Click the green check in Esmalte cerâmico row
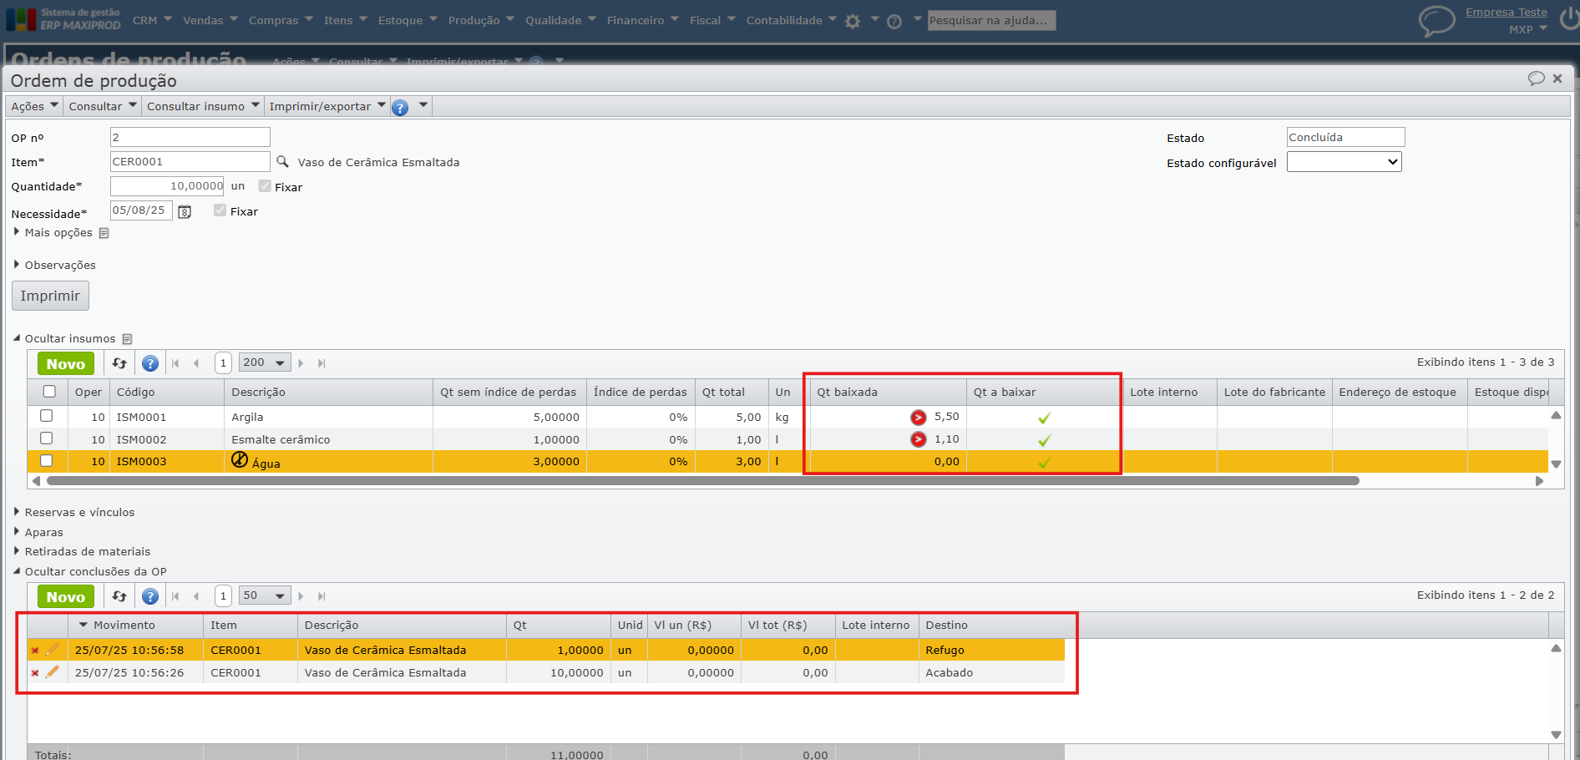 pos(1044,440)
